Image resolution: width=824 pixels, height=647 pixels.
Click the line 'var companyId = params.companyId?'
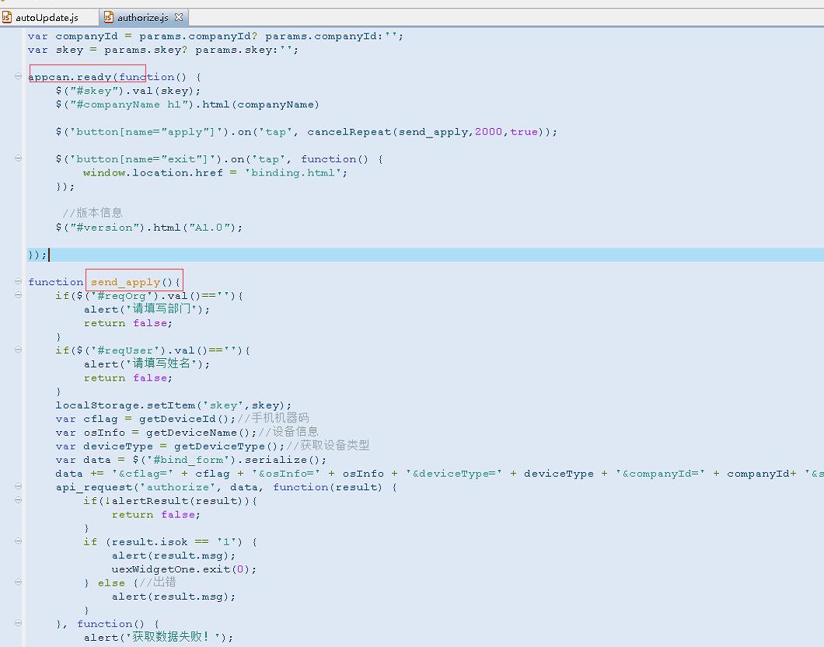(x=215, y=37)
